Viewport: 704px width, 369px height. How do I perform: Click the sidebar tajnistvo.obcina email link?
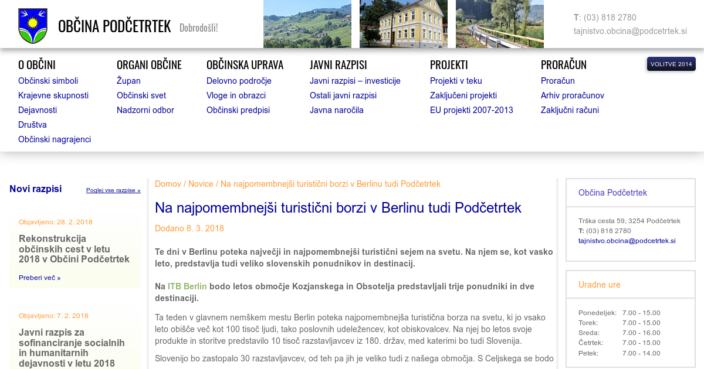[x=627, y=241]
